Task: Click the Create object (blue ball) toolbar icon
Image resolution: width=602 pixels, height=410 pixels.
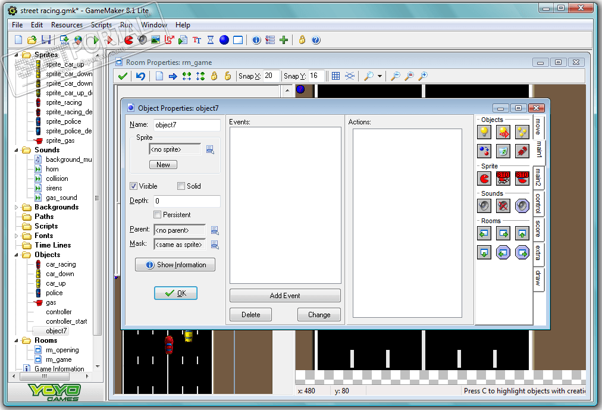Action: click(x=224, y=40)
